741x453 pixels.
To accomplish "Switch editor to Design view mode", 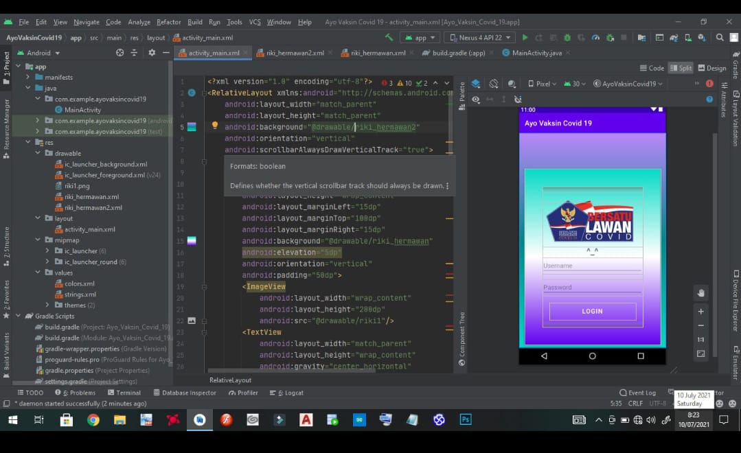I will pyautogui.click(x=712, y=68).
